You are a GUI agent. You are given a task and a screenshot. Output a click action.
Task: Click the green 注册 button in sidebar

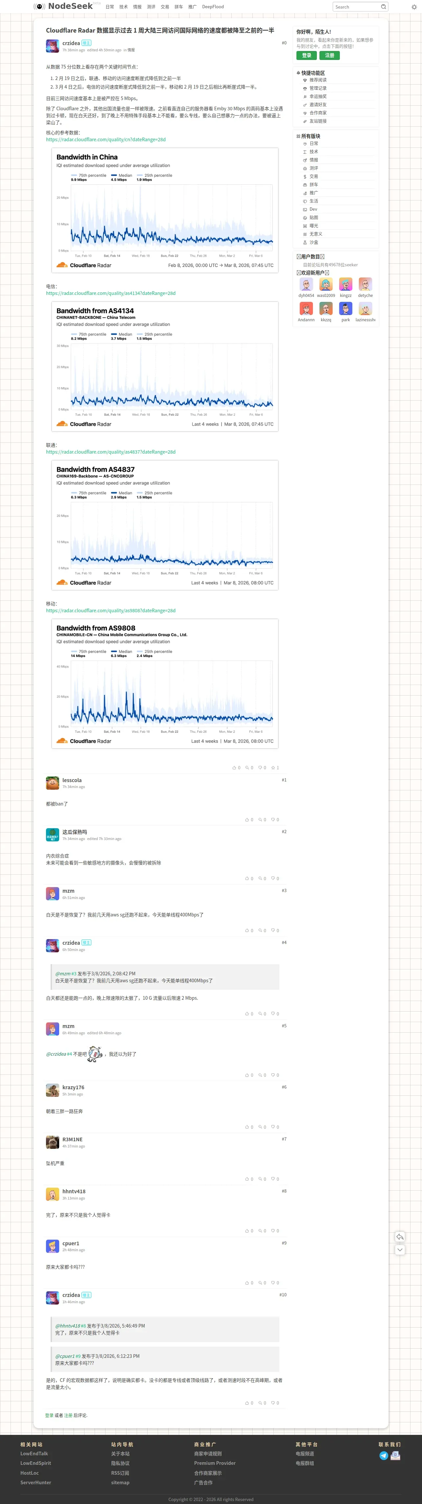329,55
